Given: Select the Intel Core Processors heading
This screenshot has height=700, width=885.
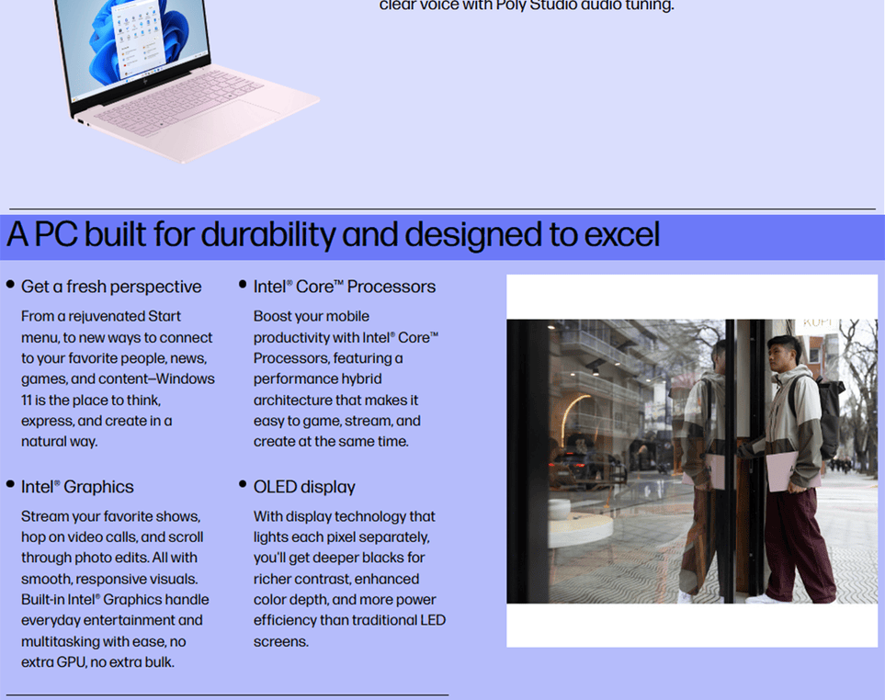Looking at the screenshot, I should tap(345, 287).
